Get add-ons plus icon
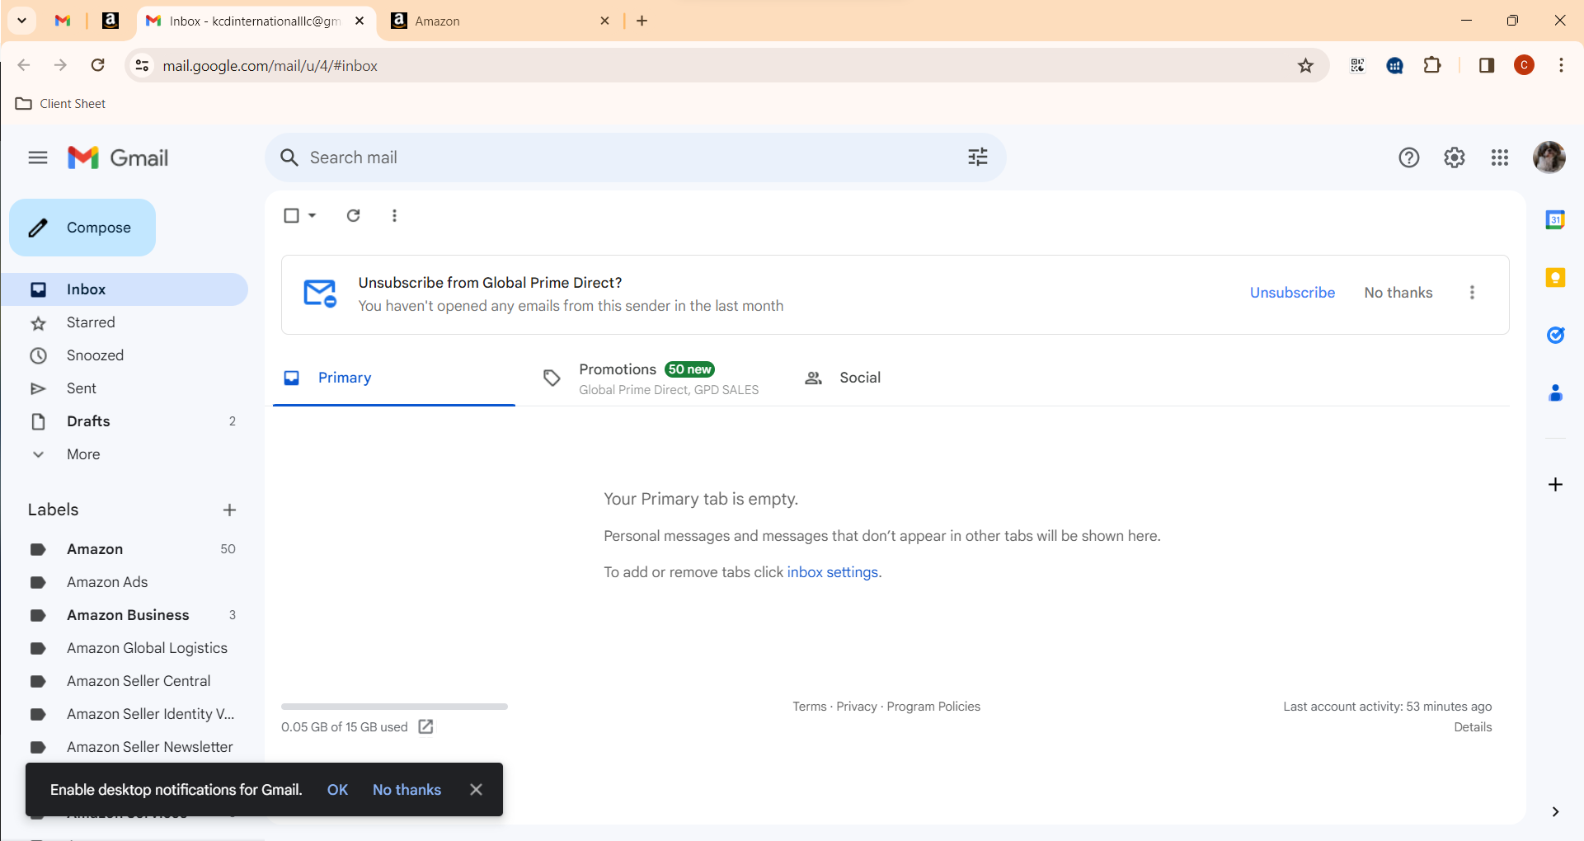The image size is (1584, 841). pyautogui.click(x=1555, y=485)
